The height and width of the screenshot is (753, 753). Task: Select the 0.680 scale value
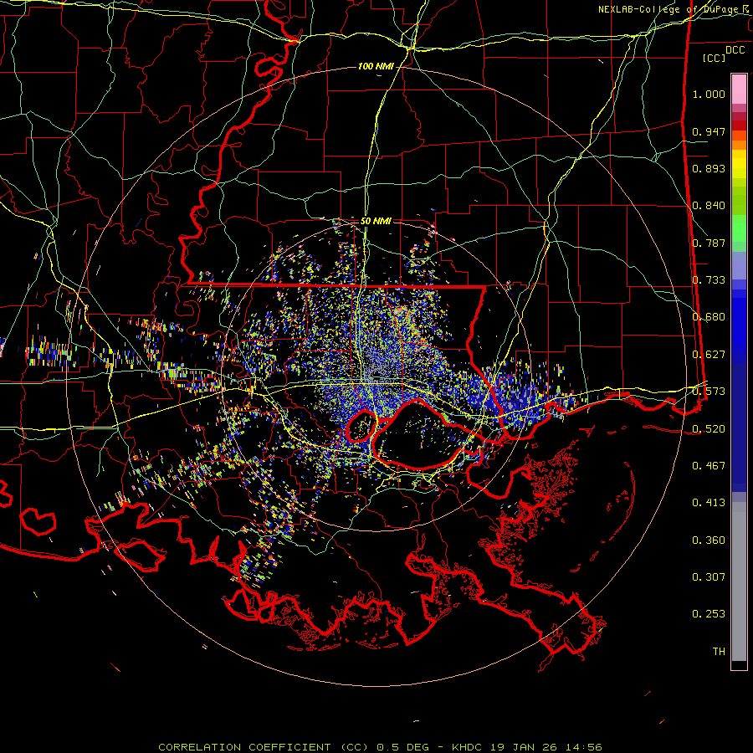709,317
